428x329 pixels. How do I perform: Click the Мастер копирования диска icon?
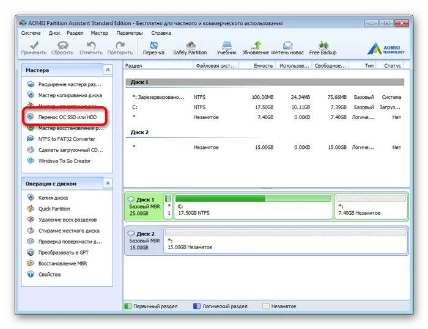point(31,95)
